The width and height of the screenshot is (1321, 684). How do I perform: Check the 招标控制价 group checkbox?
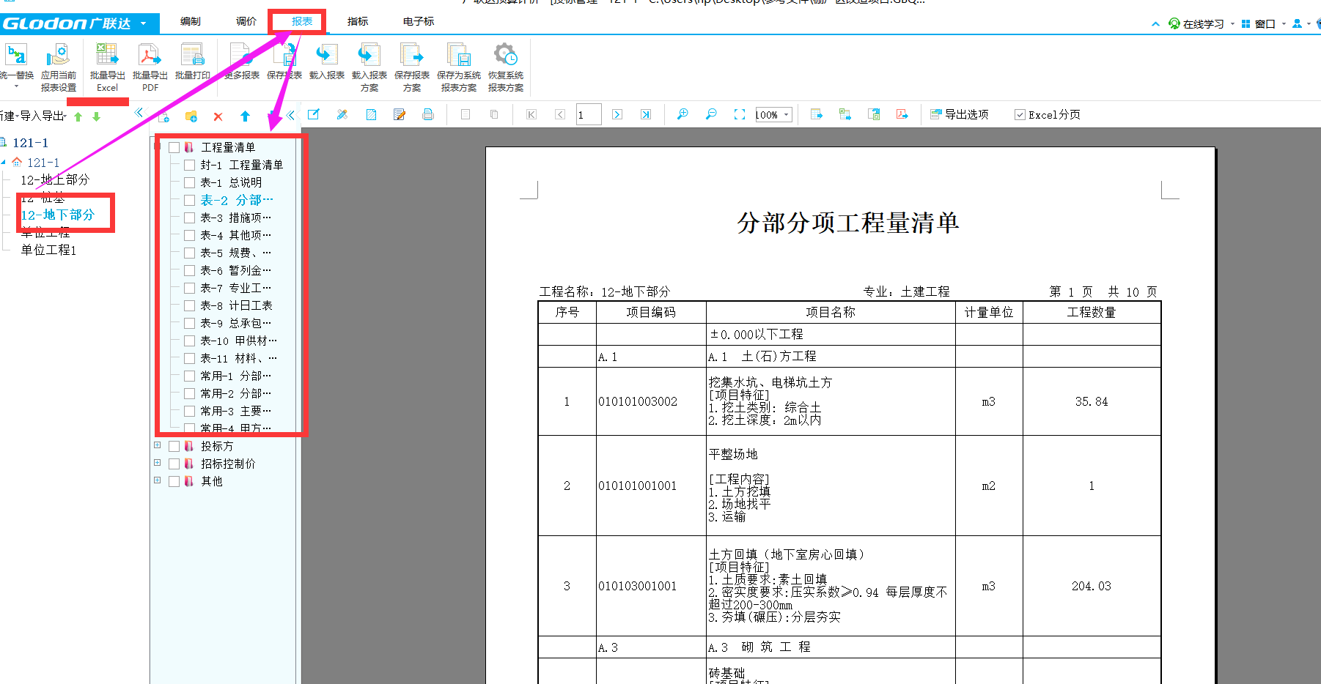click(x=174, y=464)
